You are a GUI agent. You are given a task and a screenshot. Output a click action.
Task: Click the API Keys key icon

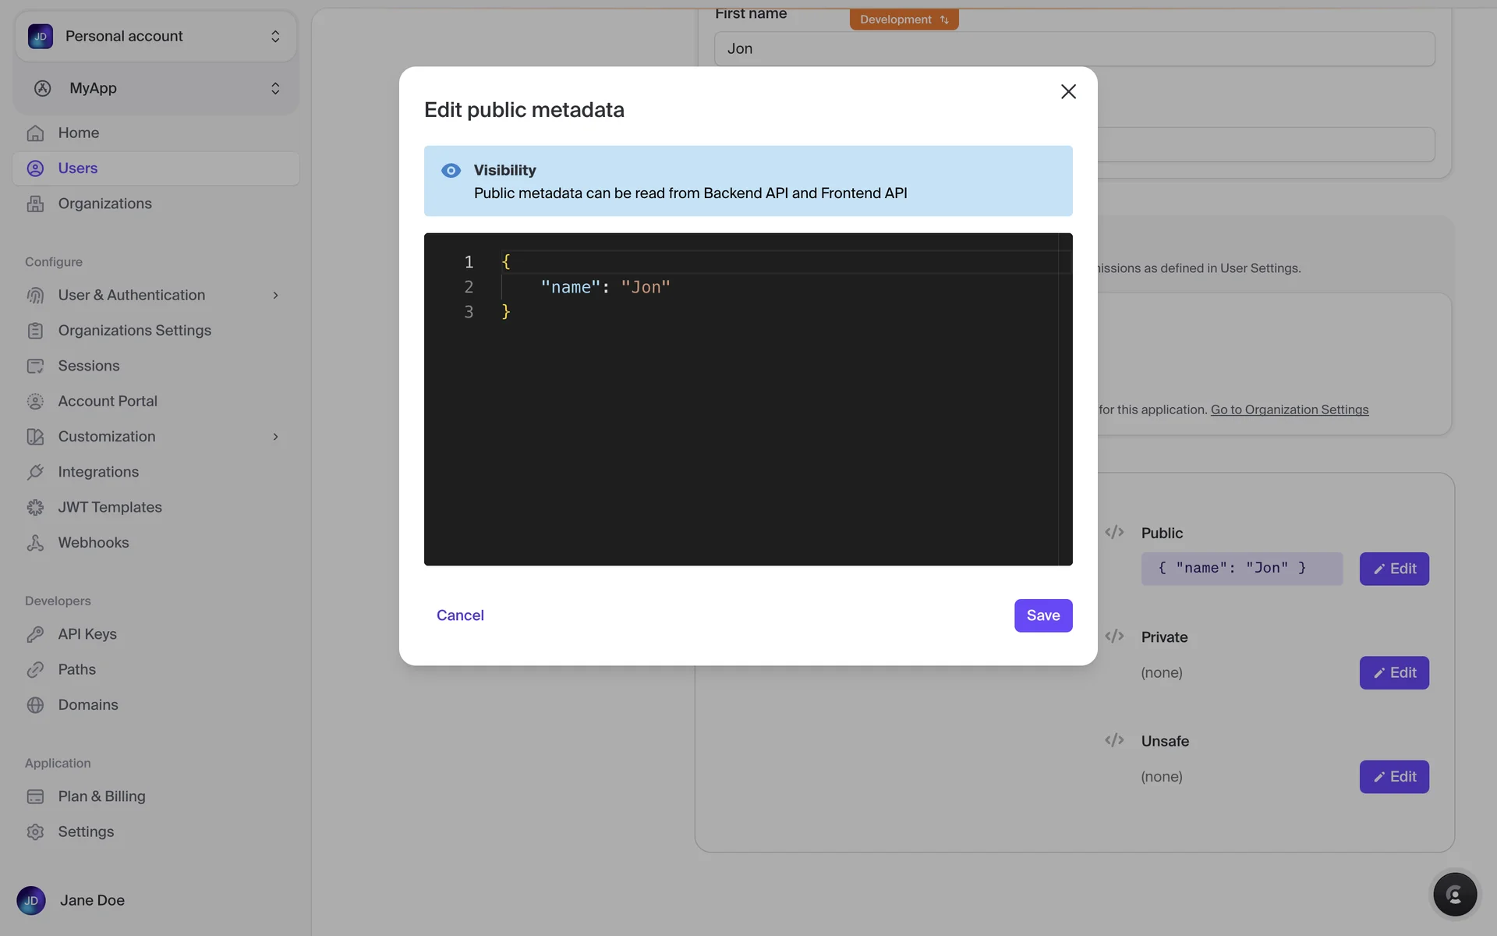tap(35, 634)
